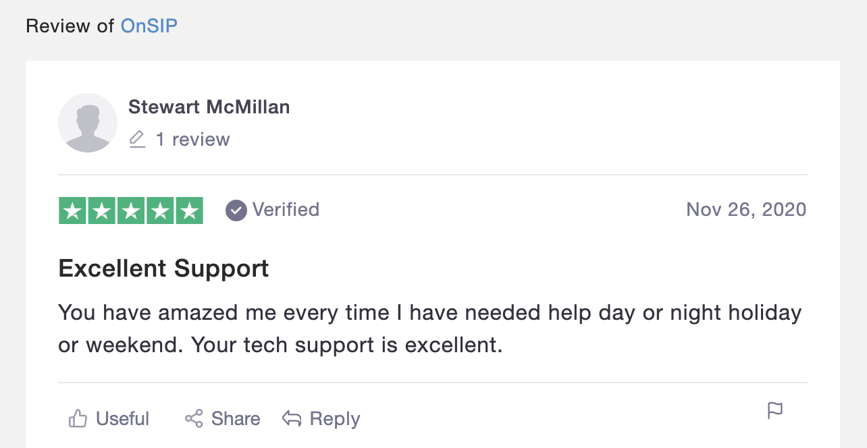867x448 pixels.
Task: Select the Share icon
Action: point(196,418)
